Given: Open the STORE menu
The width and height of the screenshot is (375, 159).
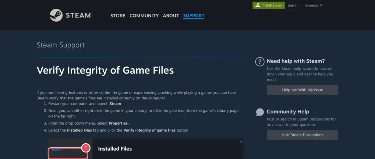Looking at the screenshot, I should tap(118, 16).
